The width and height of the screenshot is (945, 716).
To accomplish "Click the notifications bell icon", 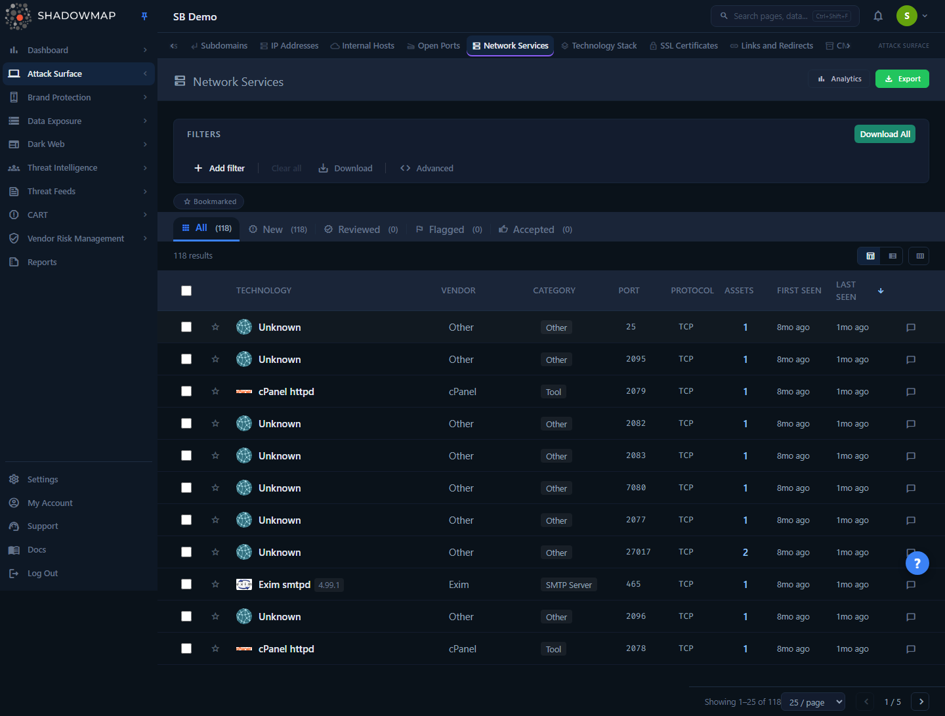I will 878,16.
